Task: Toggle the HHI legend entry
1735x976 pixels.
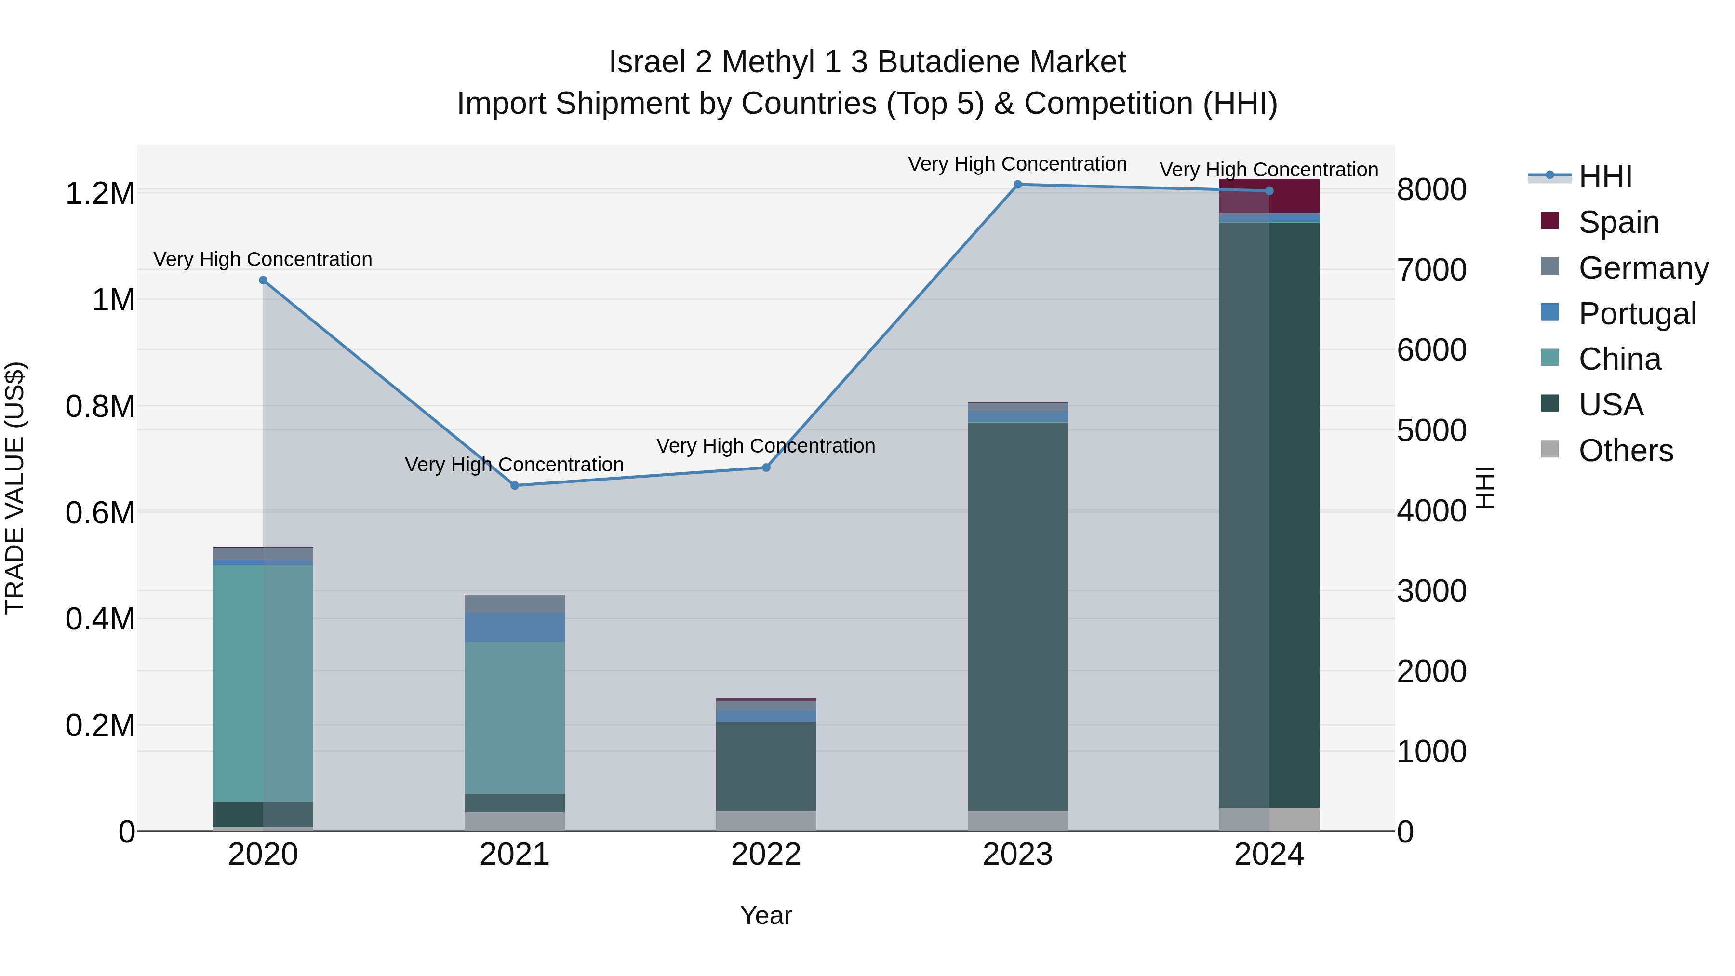Action: pyautogui.click(x=1580, y=176)
